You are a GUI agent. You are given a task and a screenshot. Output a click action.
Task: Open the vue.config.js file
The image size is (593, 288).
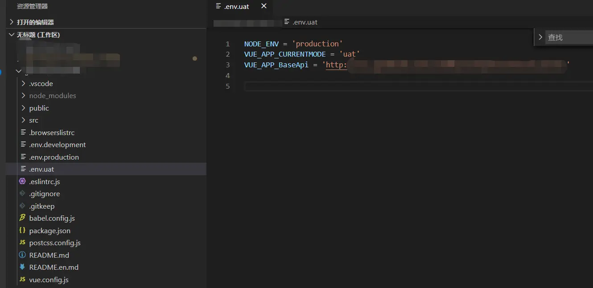click(106, 280)
